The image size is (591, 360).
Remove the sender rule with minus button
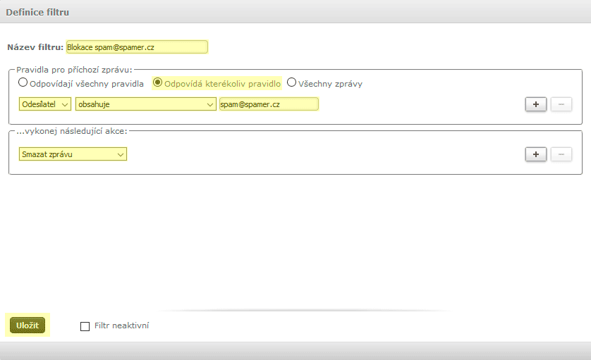click(x=561, y=104)
